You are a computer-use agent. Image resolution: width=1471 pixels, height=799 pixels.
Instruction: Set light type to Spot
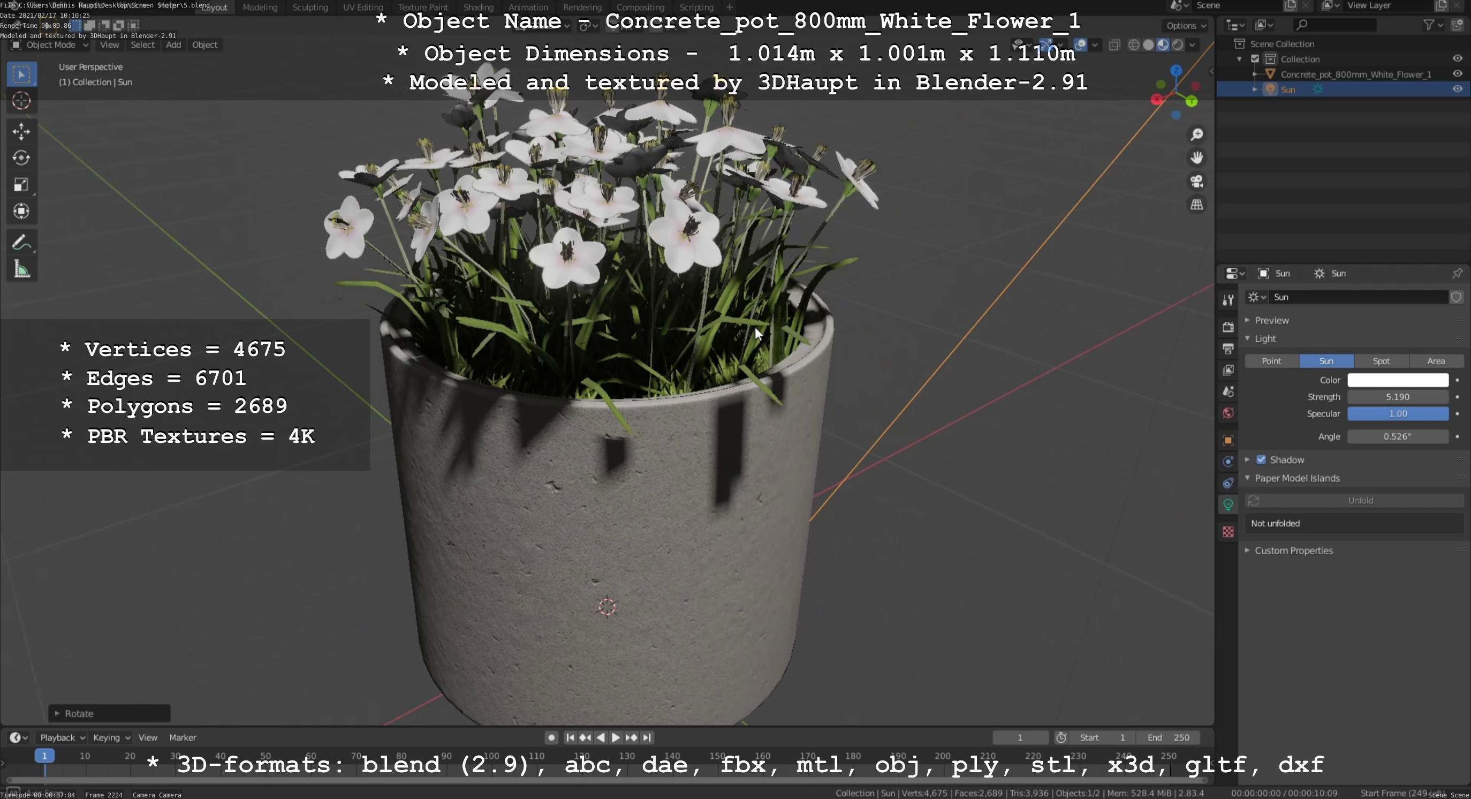(1381, 361)
